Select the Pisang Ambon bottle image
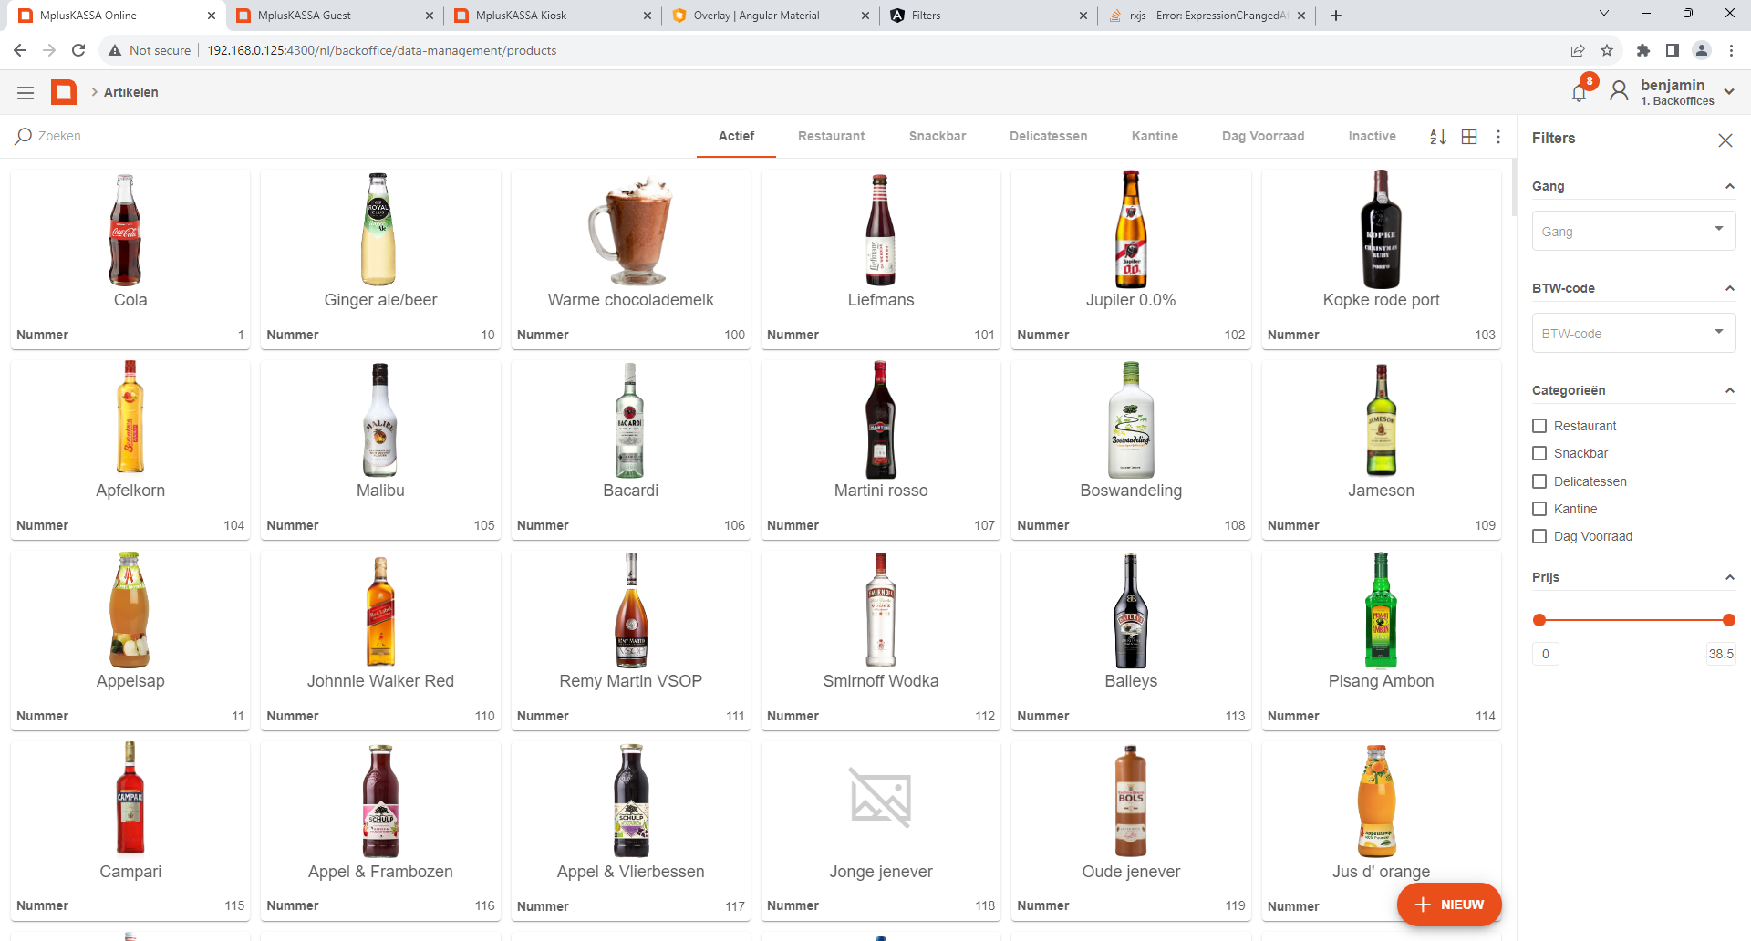This screenshot has height=941, width=1751. (1381, 610)
